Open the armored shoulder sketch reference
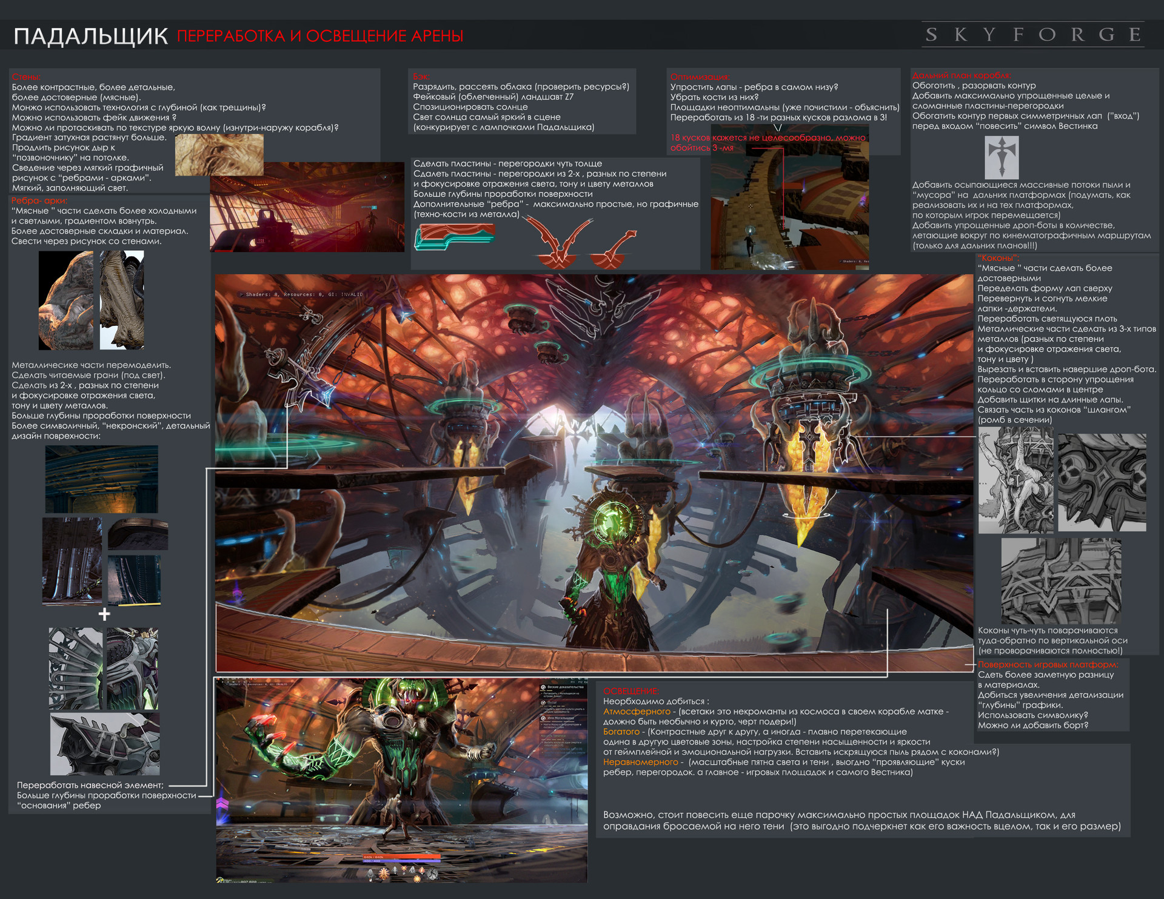1164x899 pixels. 105,744
